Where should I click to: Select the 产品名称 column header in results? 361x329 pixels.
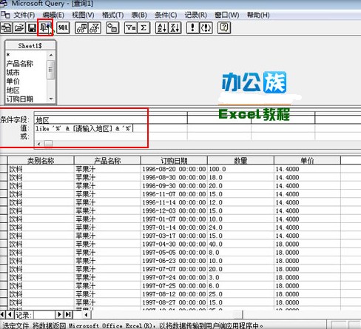point(107,161)
